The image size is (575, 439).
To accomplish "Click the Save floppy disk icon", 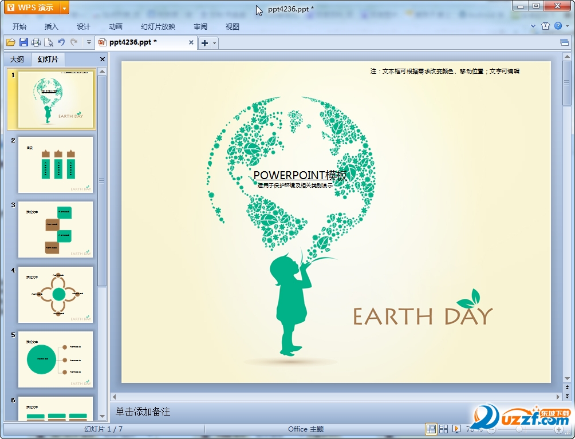I will point(23,42).
